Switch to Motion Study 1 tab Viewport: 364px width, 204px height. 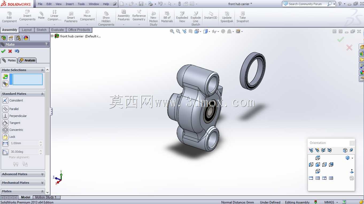coord(46,197)
